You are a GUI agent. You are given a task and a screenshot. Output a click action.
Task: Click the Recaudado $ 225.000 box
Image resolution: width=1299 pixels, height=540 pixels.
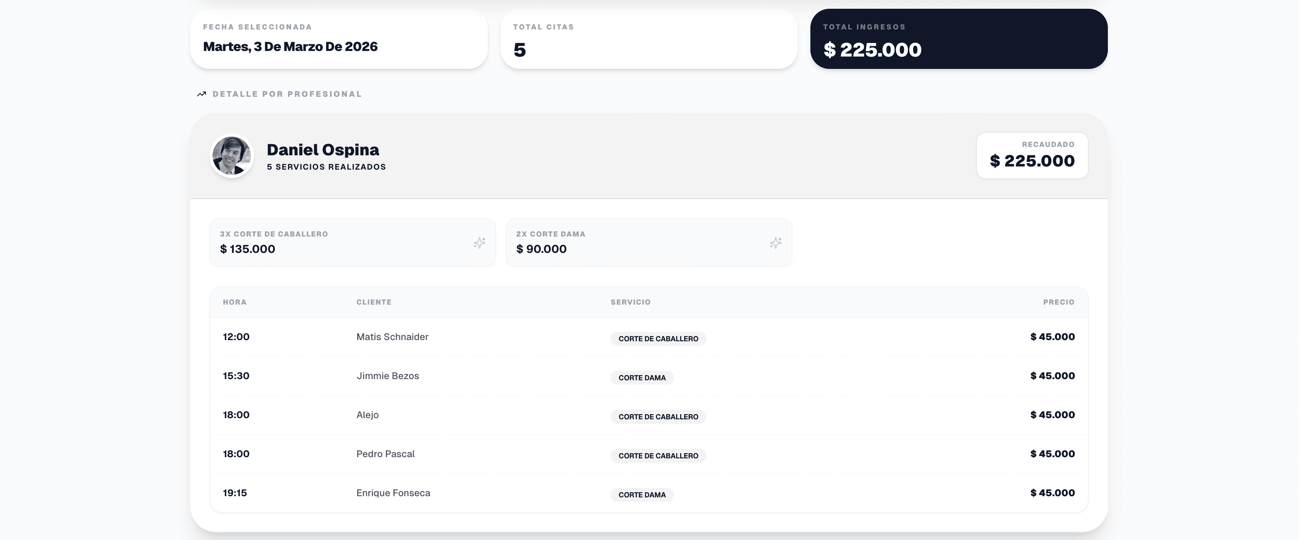(1032, 155)
